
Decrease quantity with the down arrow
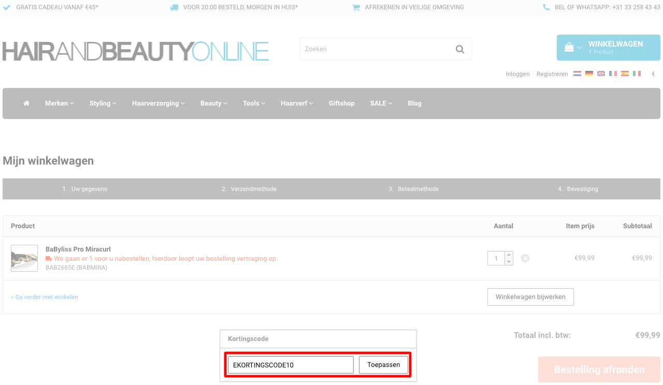[509, 261]
